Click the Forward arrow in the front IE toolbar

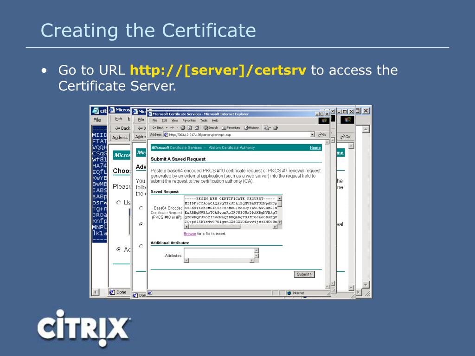point(172,128)
